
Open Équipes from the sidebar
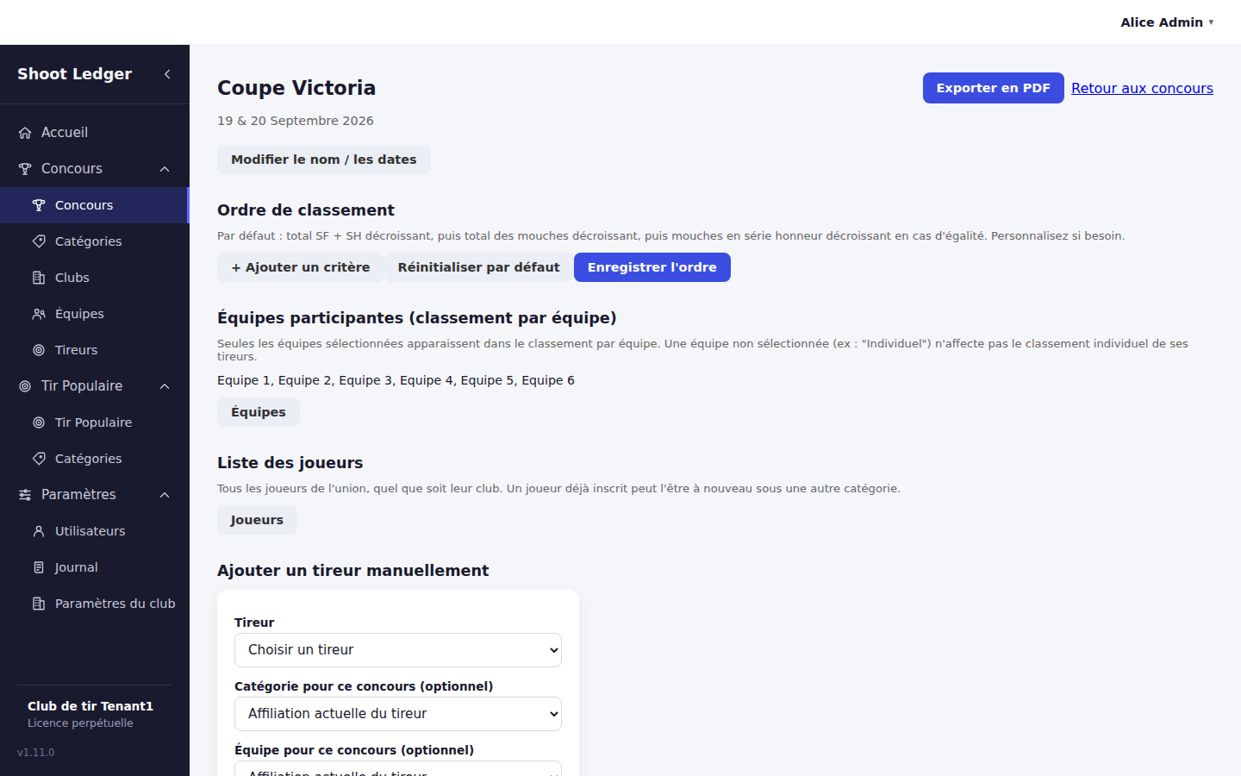tap(95, 314)
